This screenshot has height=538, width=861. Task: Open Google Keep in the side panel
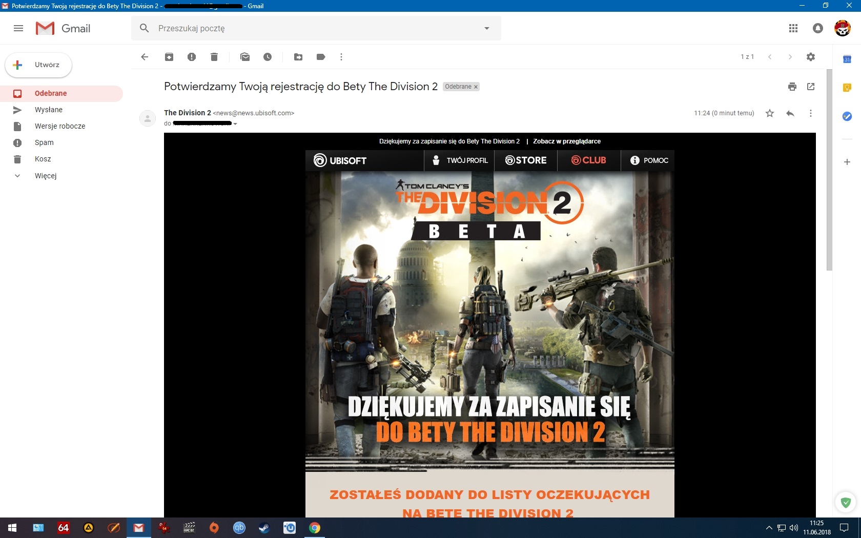click(x=847, y=88)
